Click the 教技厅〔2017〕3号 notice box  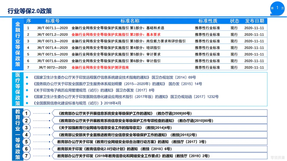coord(160,142)
